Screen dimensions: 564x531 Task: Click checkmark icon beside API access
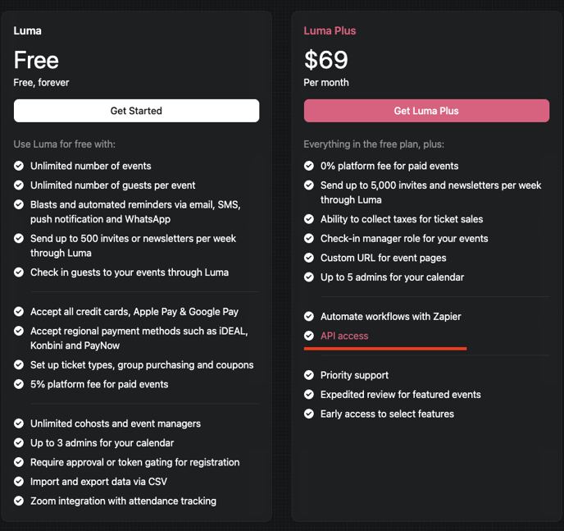click(x=309, y=336)
